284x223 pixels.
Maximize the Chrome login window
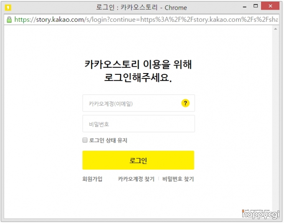pyautogui.click(x=256, y=6)
